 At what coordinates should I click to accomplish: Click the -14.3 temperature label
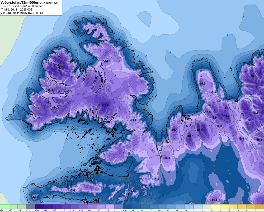click(167, 158)
